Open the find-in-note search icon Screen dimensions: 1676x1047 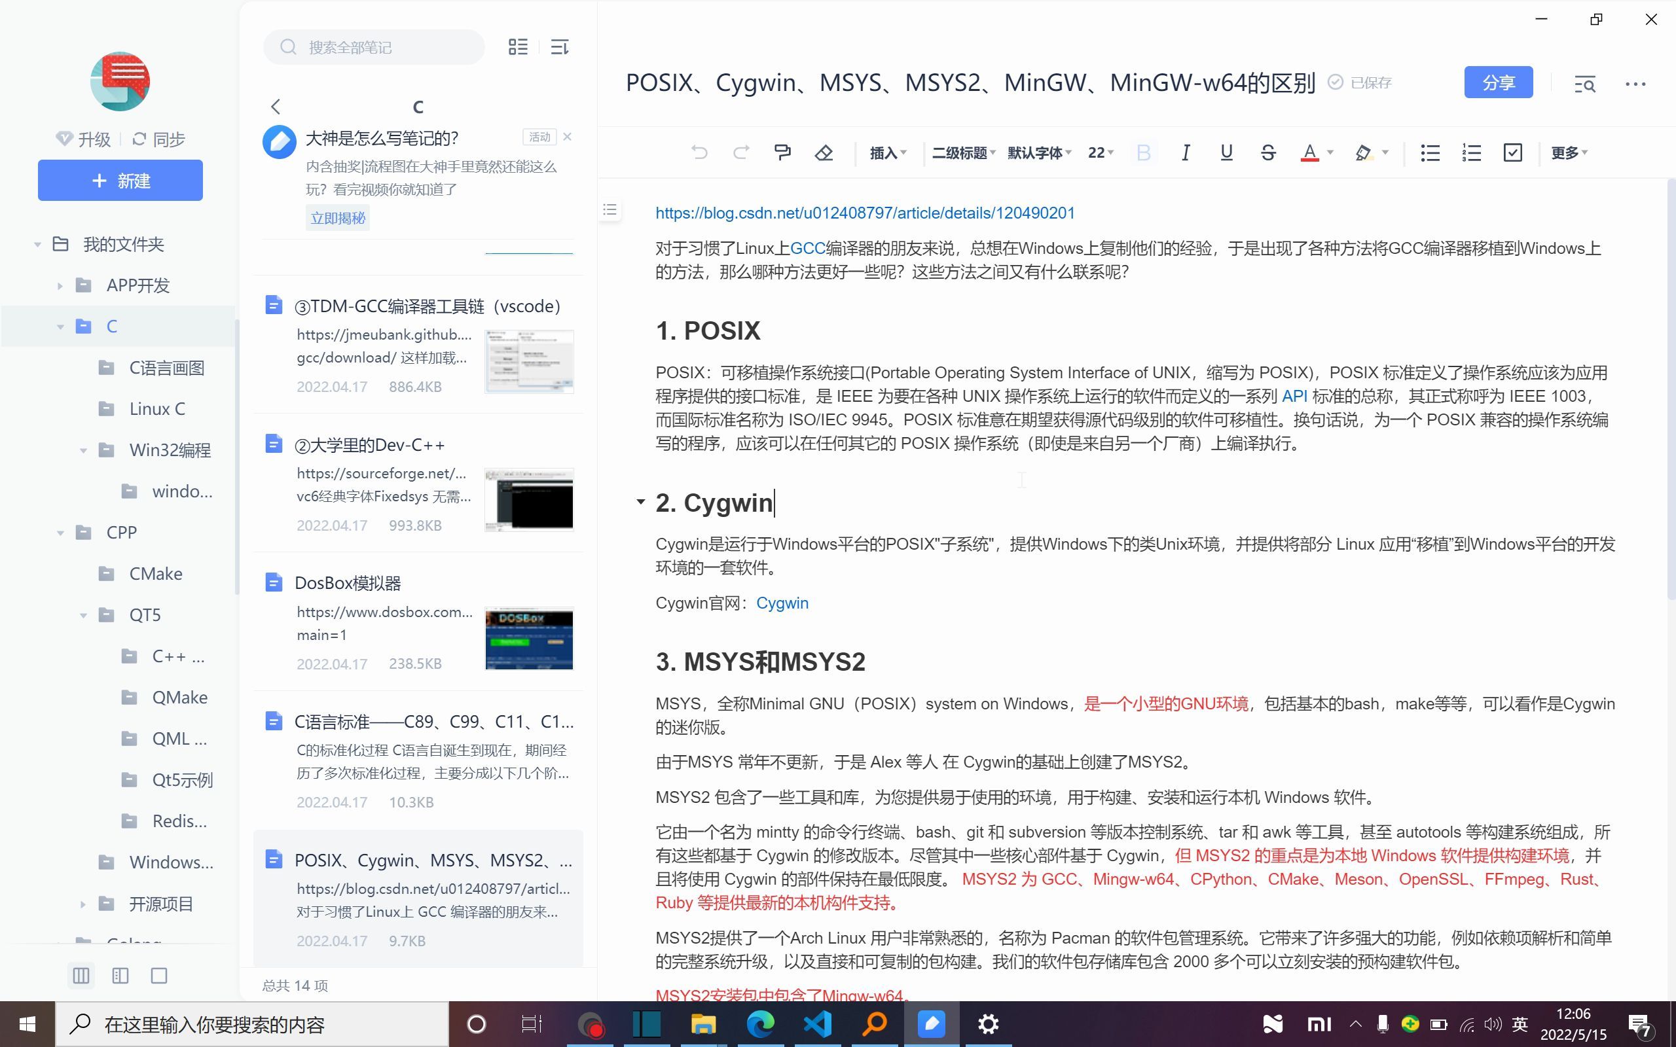click(x=1584, y=84)
